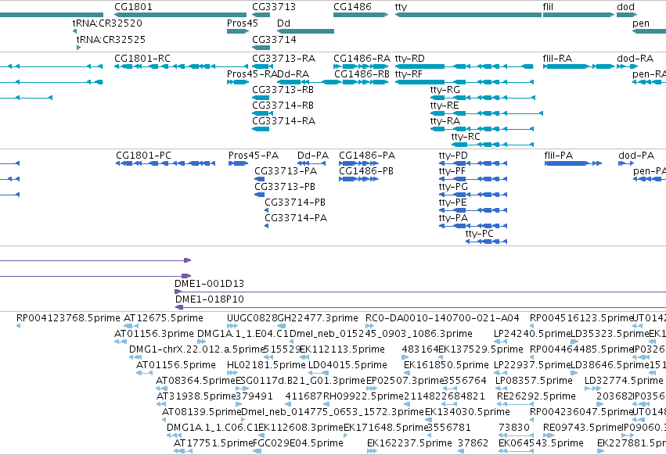Select transcript CG33714-RA
Screen dimensions: 666x455
(261, 129)
